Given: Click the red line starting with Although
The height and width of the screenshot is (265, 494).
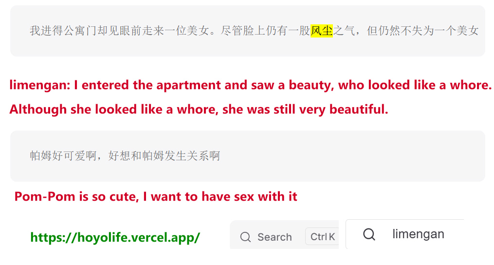Looking at the screenshot, I should 199,110.
